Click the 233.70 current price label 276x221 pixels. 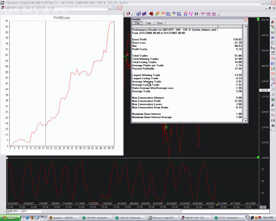pos(265,90)
